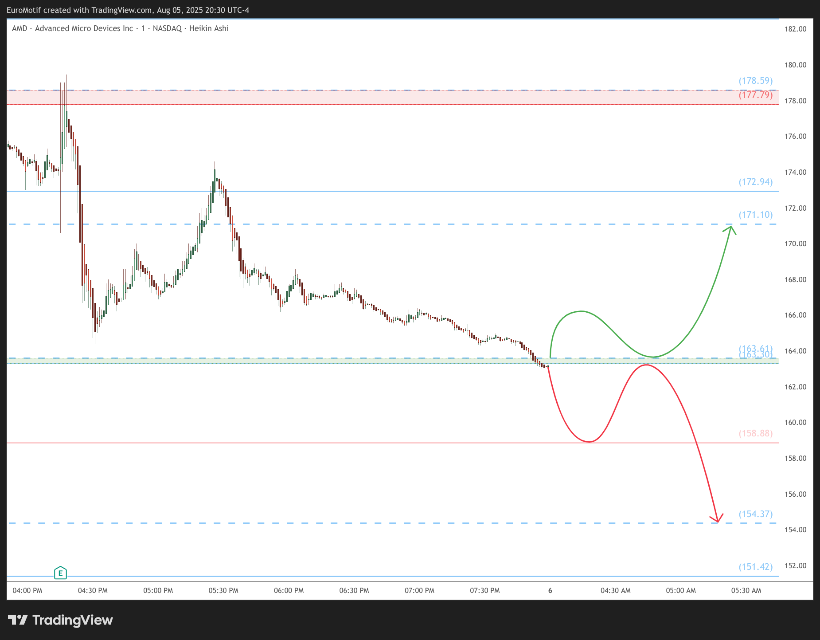This screenshot has height=640, width=820.
Task: Click the TradingView logo at bottom left
Action: tap(60, 620)
